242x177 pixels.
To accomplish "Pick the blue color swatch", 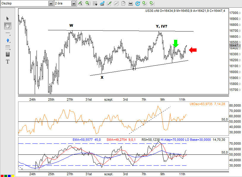I will (x=9, y=176).
